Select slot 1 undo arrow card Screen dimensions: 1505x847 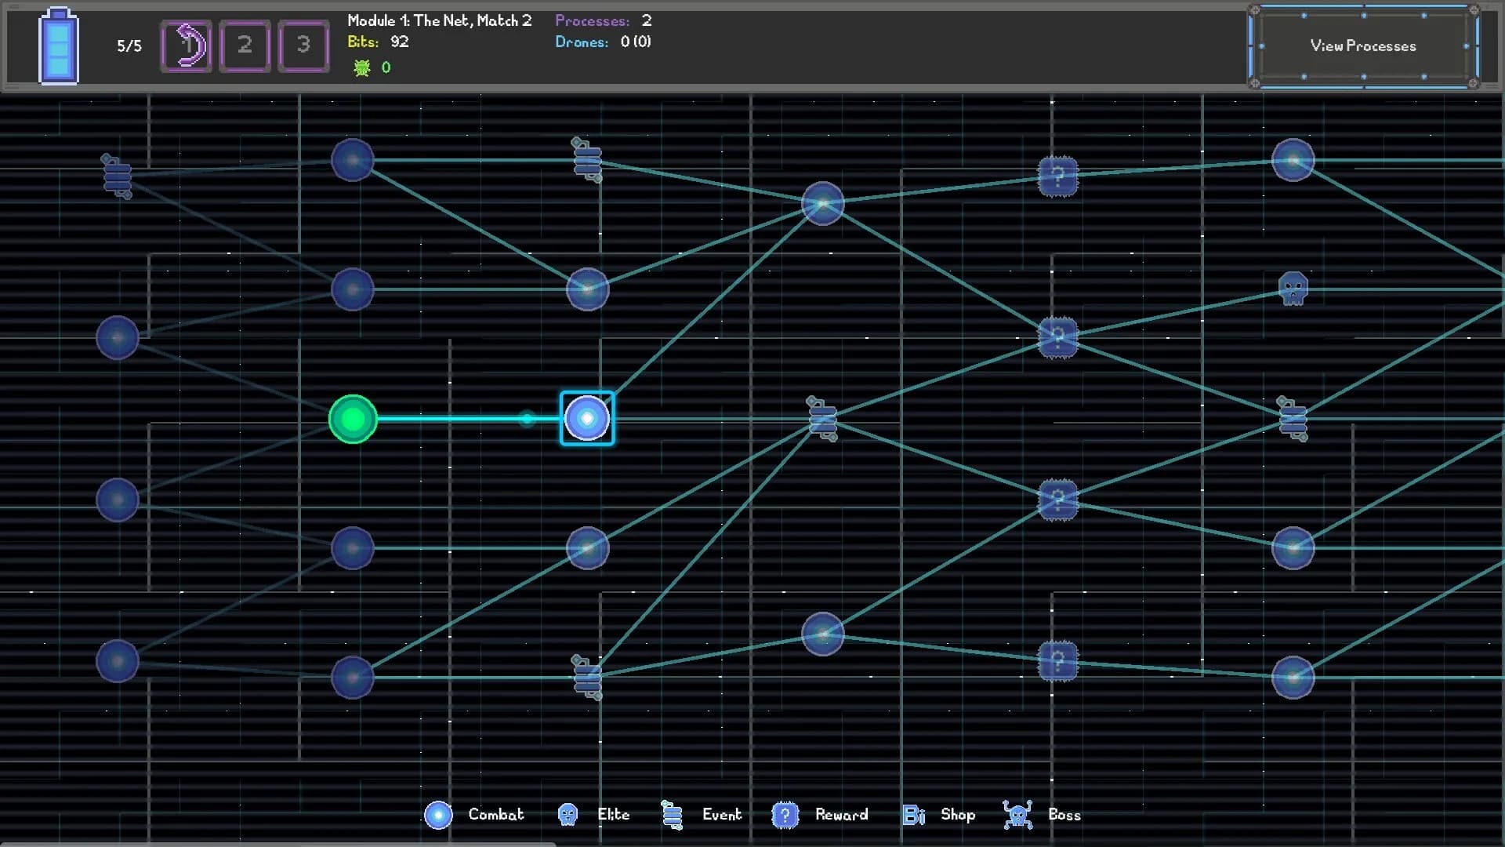coord(187,45)
